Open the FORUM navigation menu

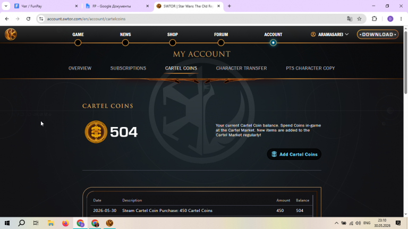click(x=221, y=35)
